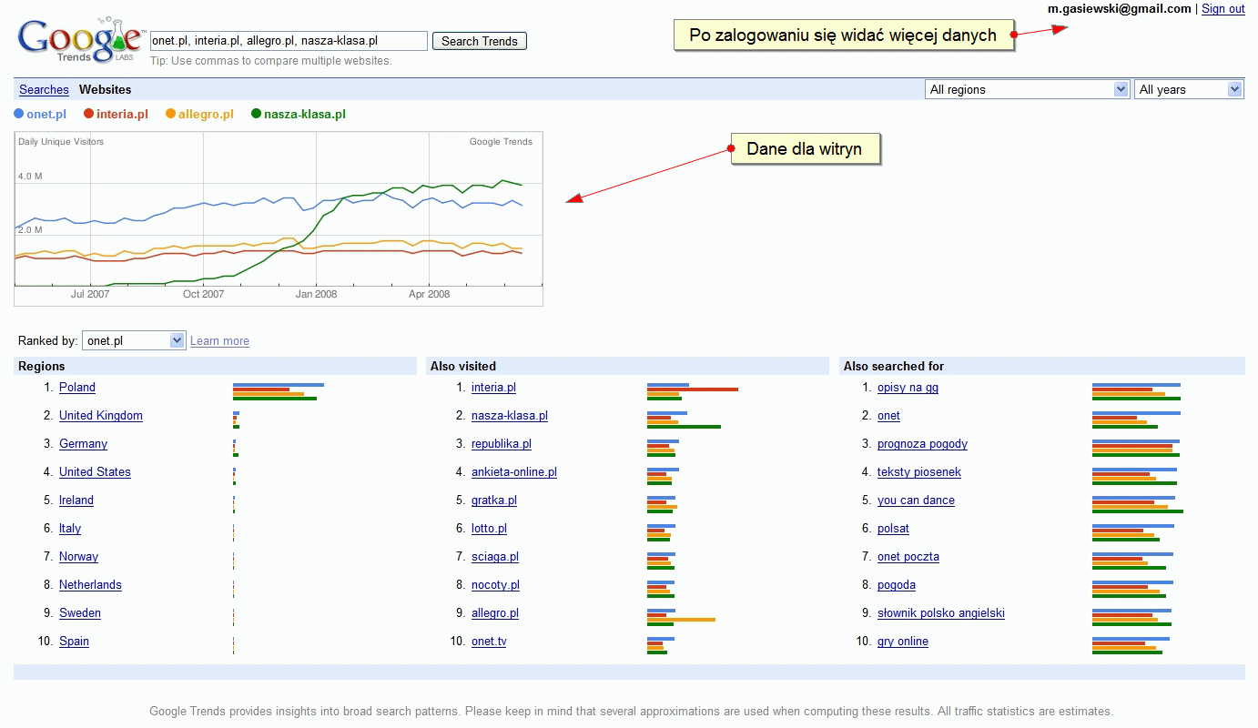Open the nocoty.pl link
The height and width of the screenshot is (728, 1258).
point(495,584)
